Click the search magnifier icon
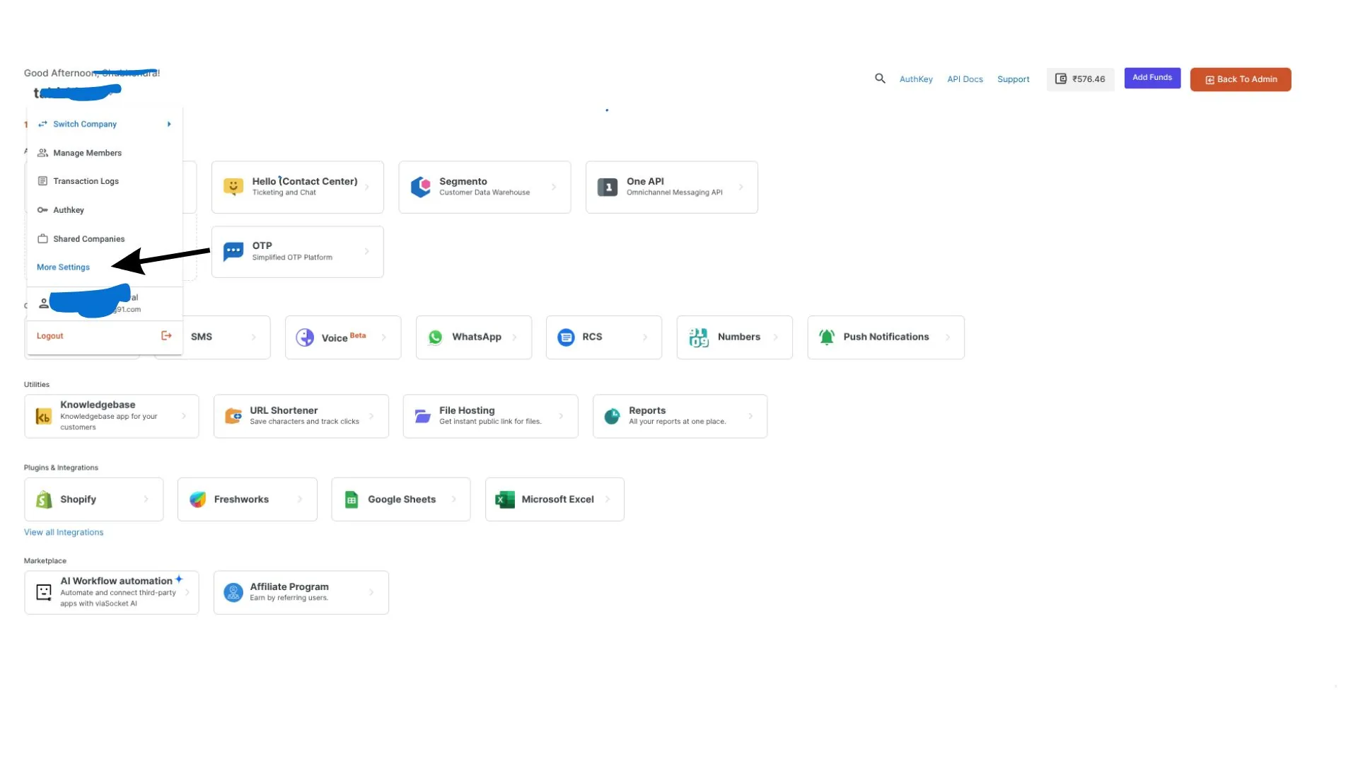 point(880,79)
